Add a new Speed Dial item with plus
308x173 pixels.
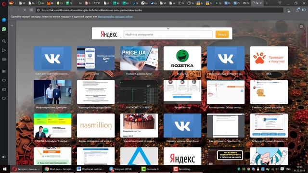[x=12, y=25]
